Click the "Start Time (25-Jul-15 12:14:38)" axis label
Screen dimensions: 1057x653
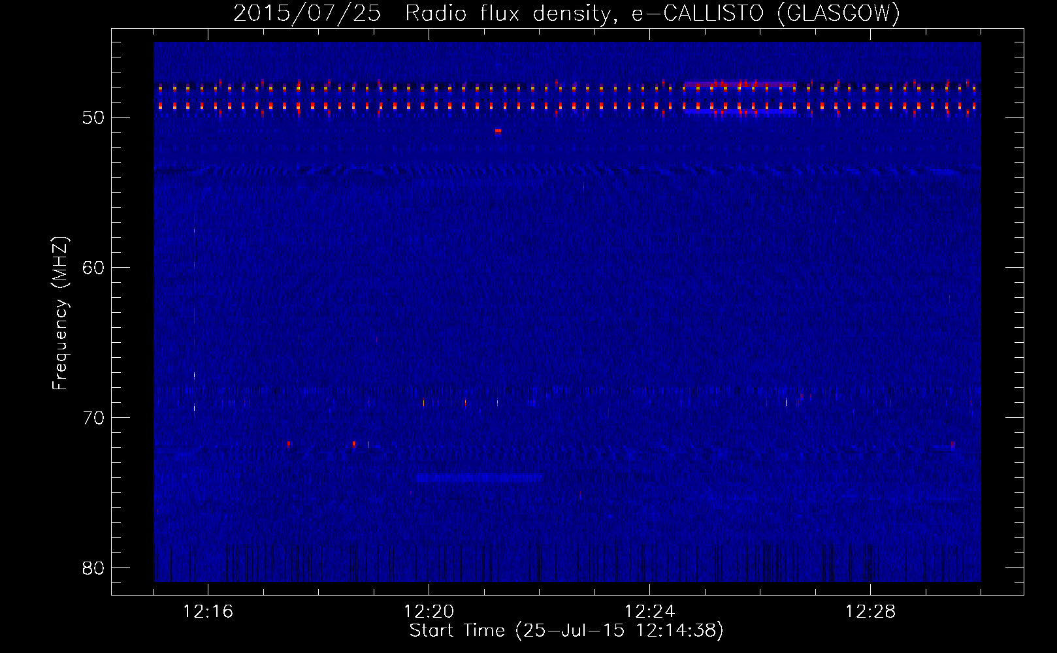coord(566,631)
